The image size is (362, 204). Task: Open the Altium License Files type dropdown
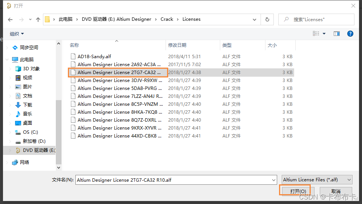[317, 180]
